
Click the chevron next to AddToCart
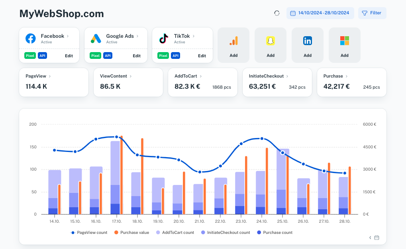tap(201, 76)
